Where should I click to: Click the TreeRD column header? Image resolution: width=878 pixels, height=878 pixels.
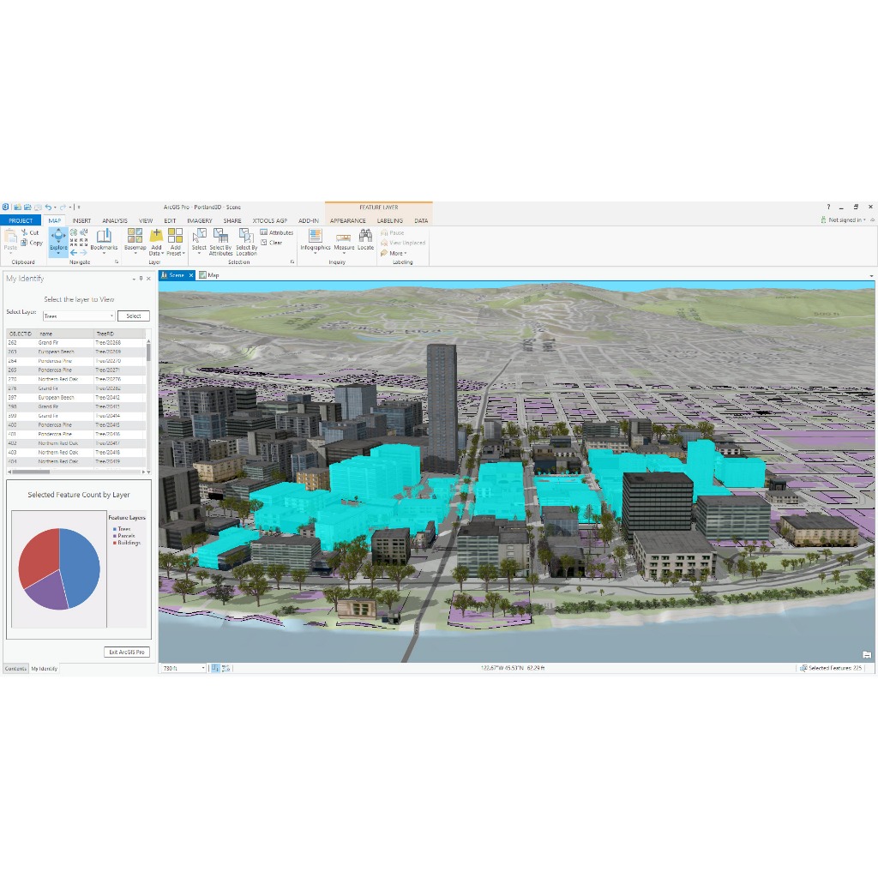[x=119, y=334]
